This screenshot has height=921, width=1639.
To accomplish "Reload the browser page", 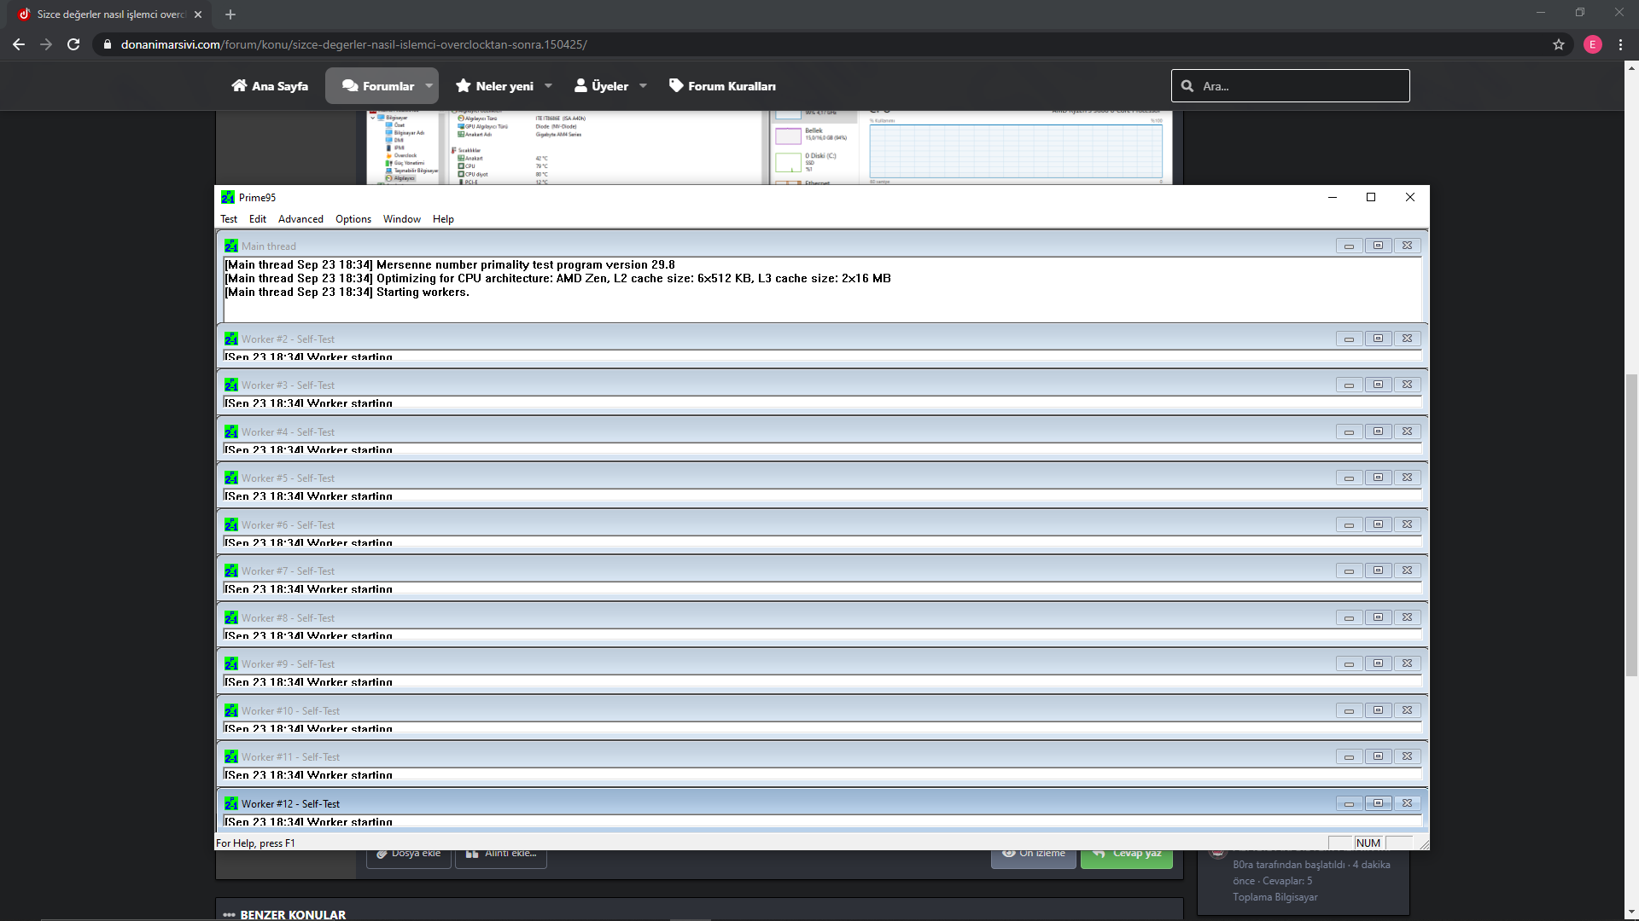I will pos(73,44).
